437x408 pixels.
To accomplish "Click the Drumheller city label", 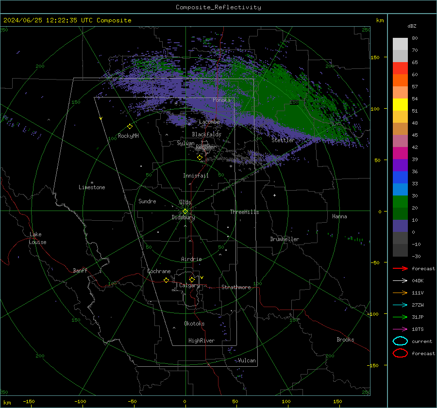I will pos(285,239).
